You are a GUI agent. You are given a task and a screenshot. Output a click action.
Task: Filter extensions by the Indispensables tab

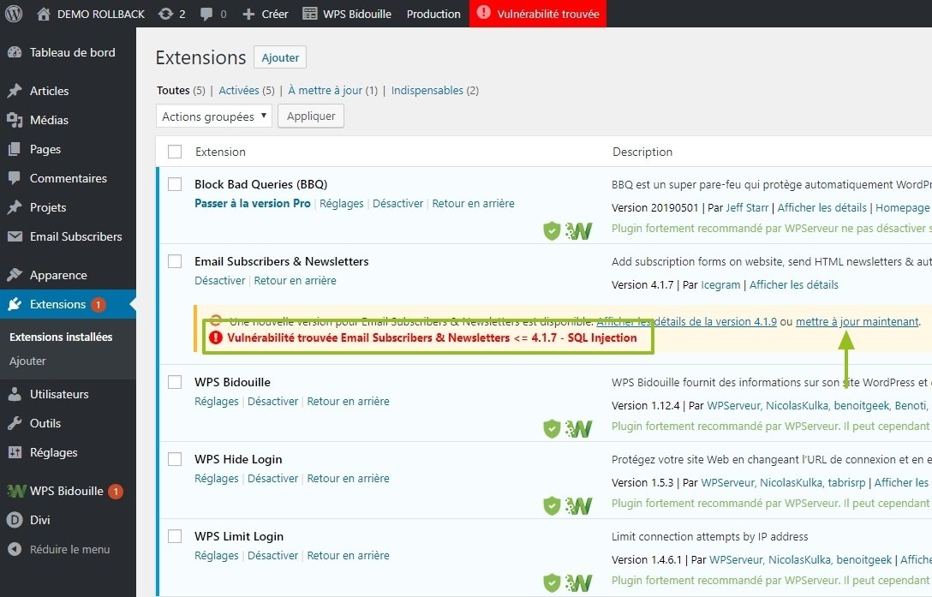pyautogui.click(x=427, y=90)
